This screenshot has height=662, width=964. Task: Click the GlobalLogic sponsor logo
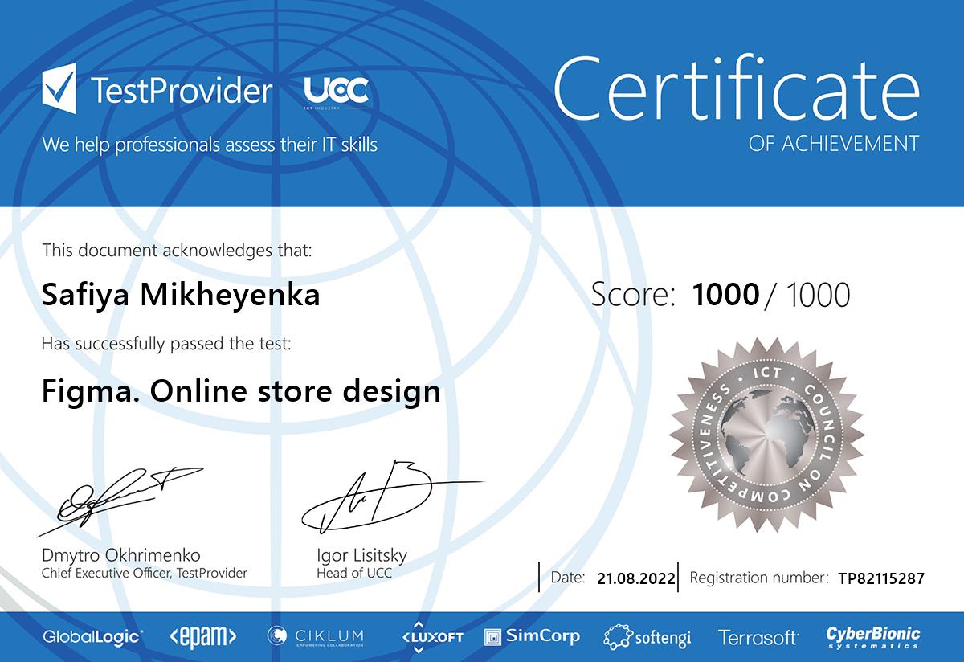tap(93, 637)
